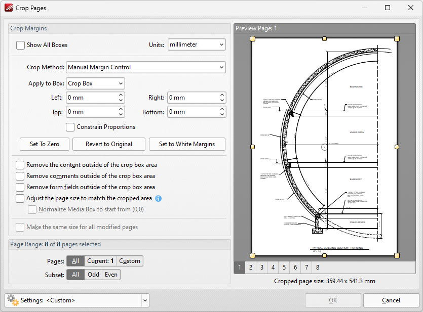This screenshot has width=423, height=312.
Task: Click the OK button
Action: coord(333,300)
